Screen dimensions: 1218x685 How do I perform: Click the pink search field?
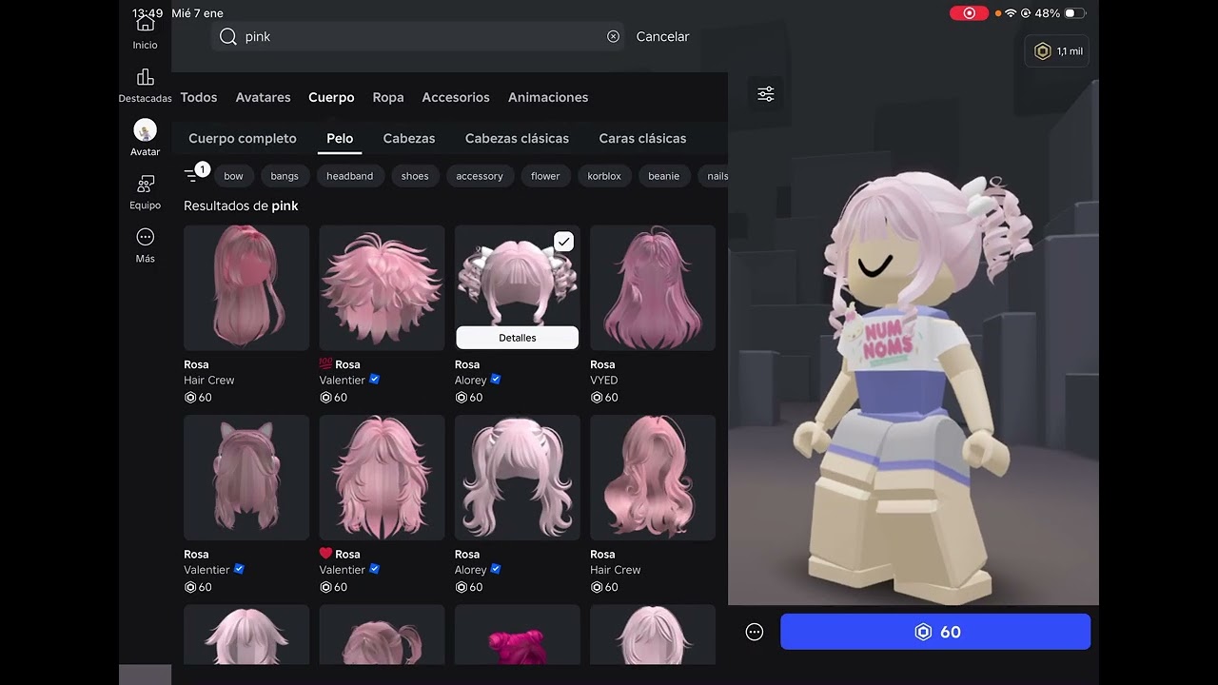418,36
